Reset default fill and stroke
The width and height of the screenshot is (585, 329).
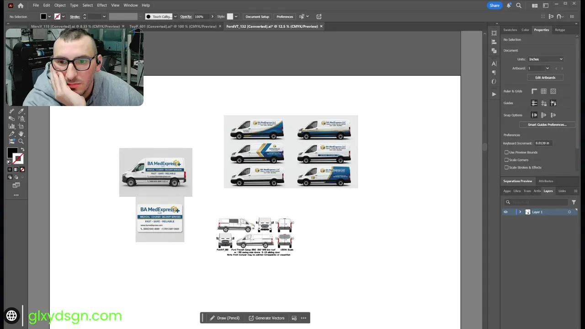9,162
